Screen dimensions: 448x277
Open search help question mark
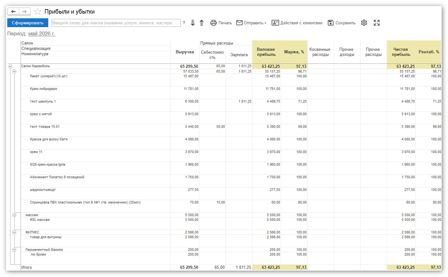(184, 23)
